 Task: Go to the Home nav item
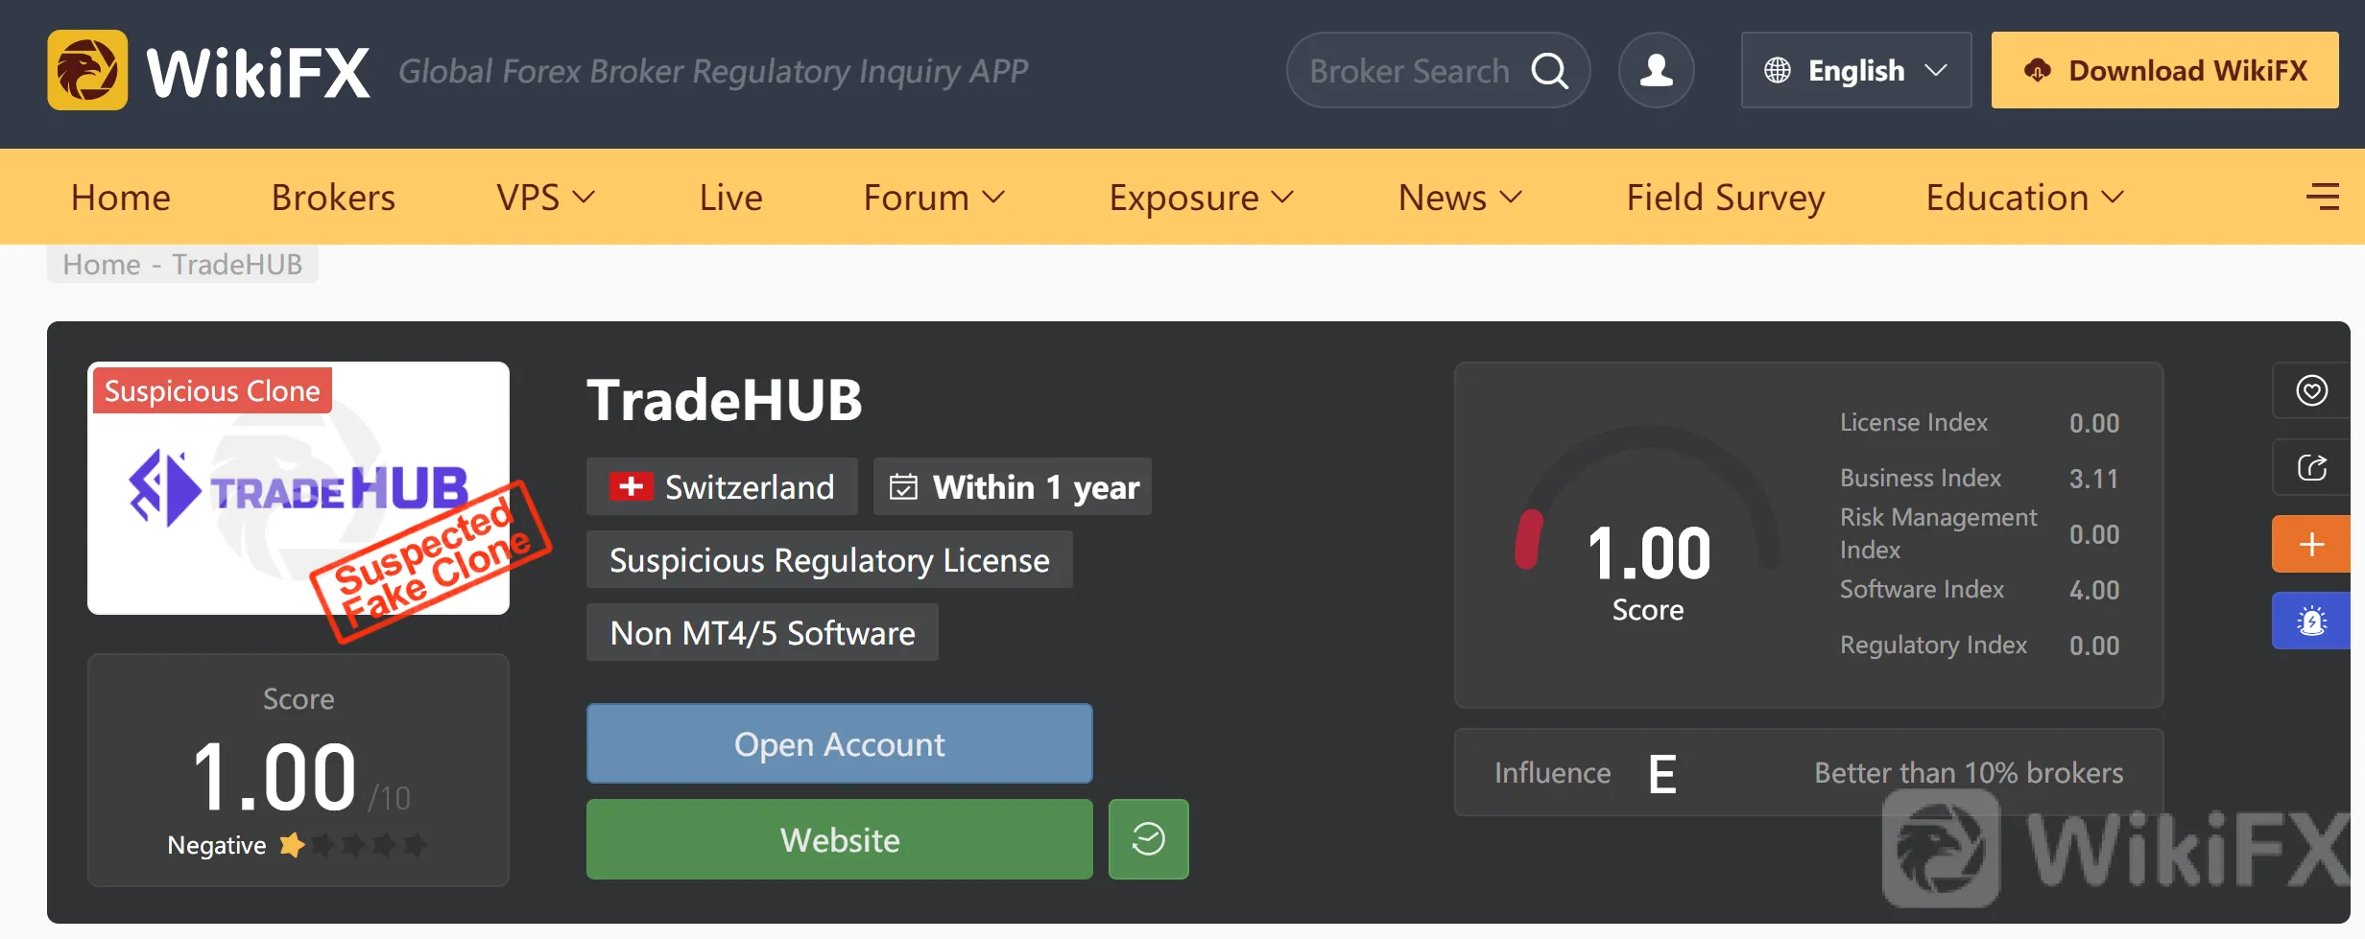point(121,198)
